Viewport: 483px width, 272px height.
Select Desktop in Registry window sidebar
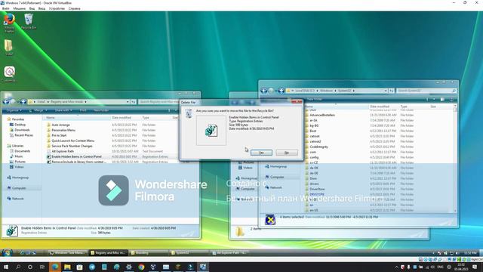point(18,125)
